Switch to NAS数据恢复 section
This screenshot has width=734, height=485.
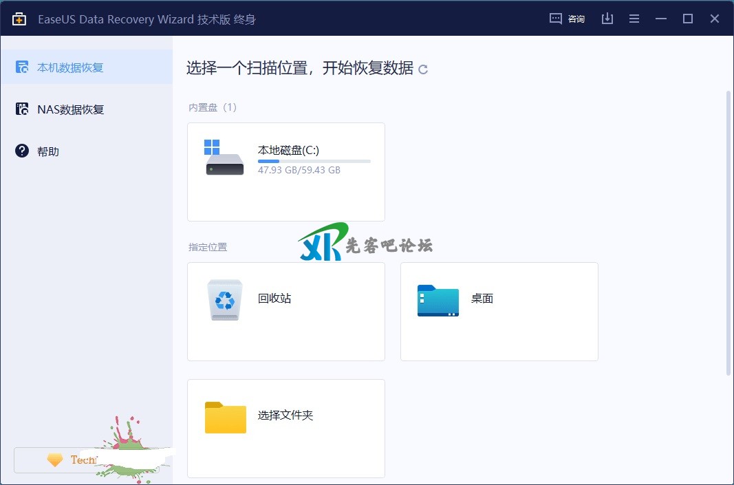coord(70,109)
